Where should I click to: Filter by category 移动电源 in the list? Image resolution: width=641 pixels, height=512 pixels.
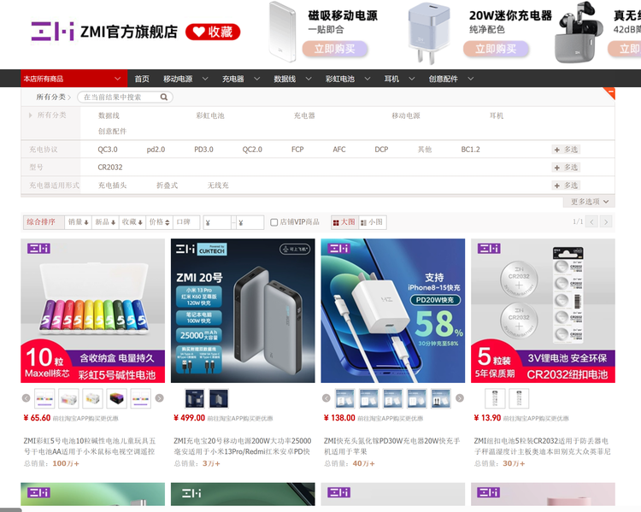(406, 115)
